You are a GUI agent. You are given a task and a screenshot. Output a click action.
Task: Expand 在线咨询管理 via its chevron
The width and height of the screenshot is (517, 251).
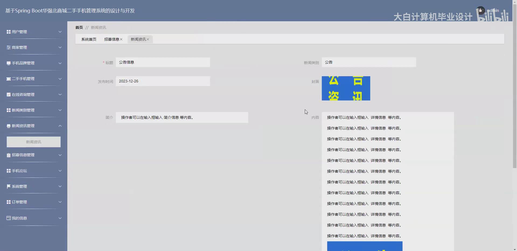(60, 95)
